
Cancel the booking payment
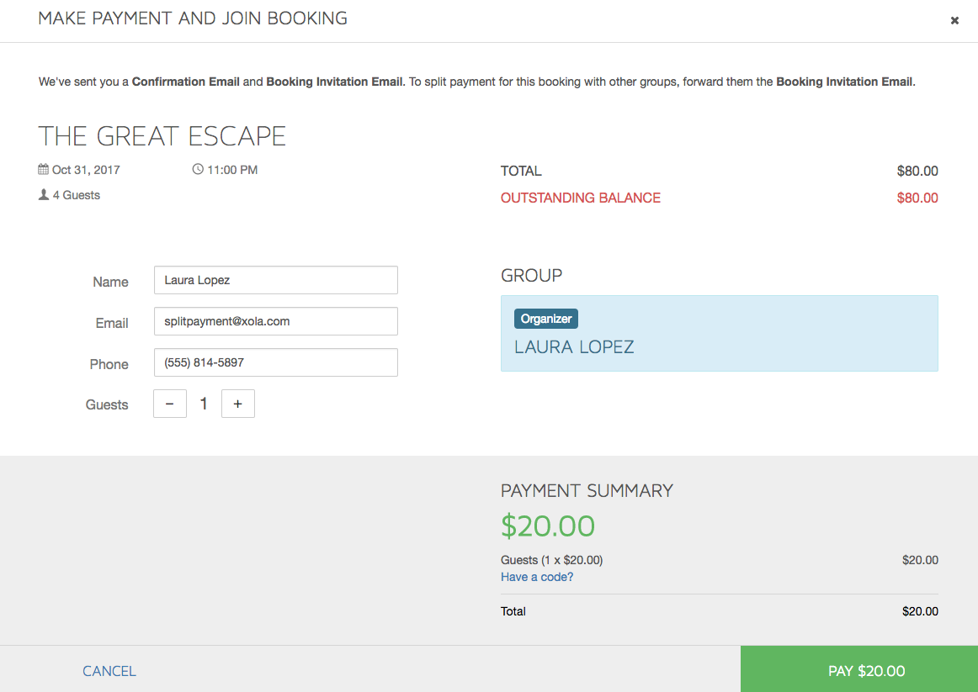tap(109, 671)
